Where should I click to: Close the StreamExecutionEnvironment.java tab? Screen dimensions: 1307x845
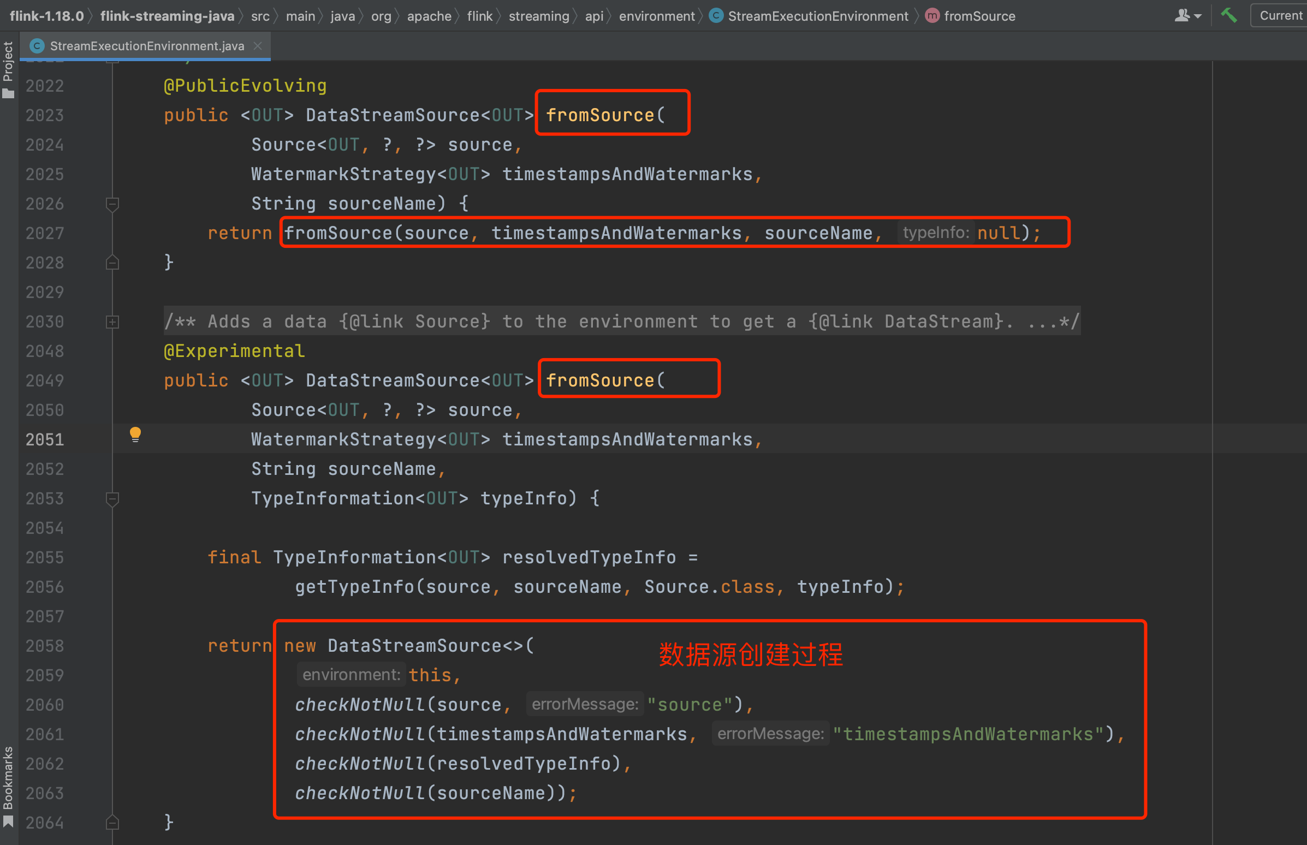click(x=257, y=46)
